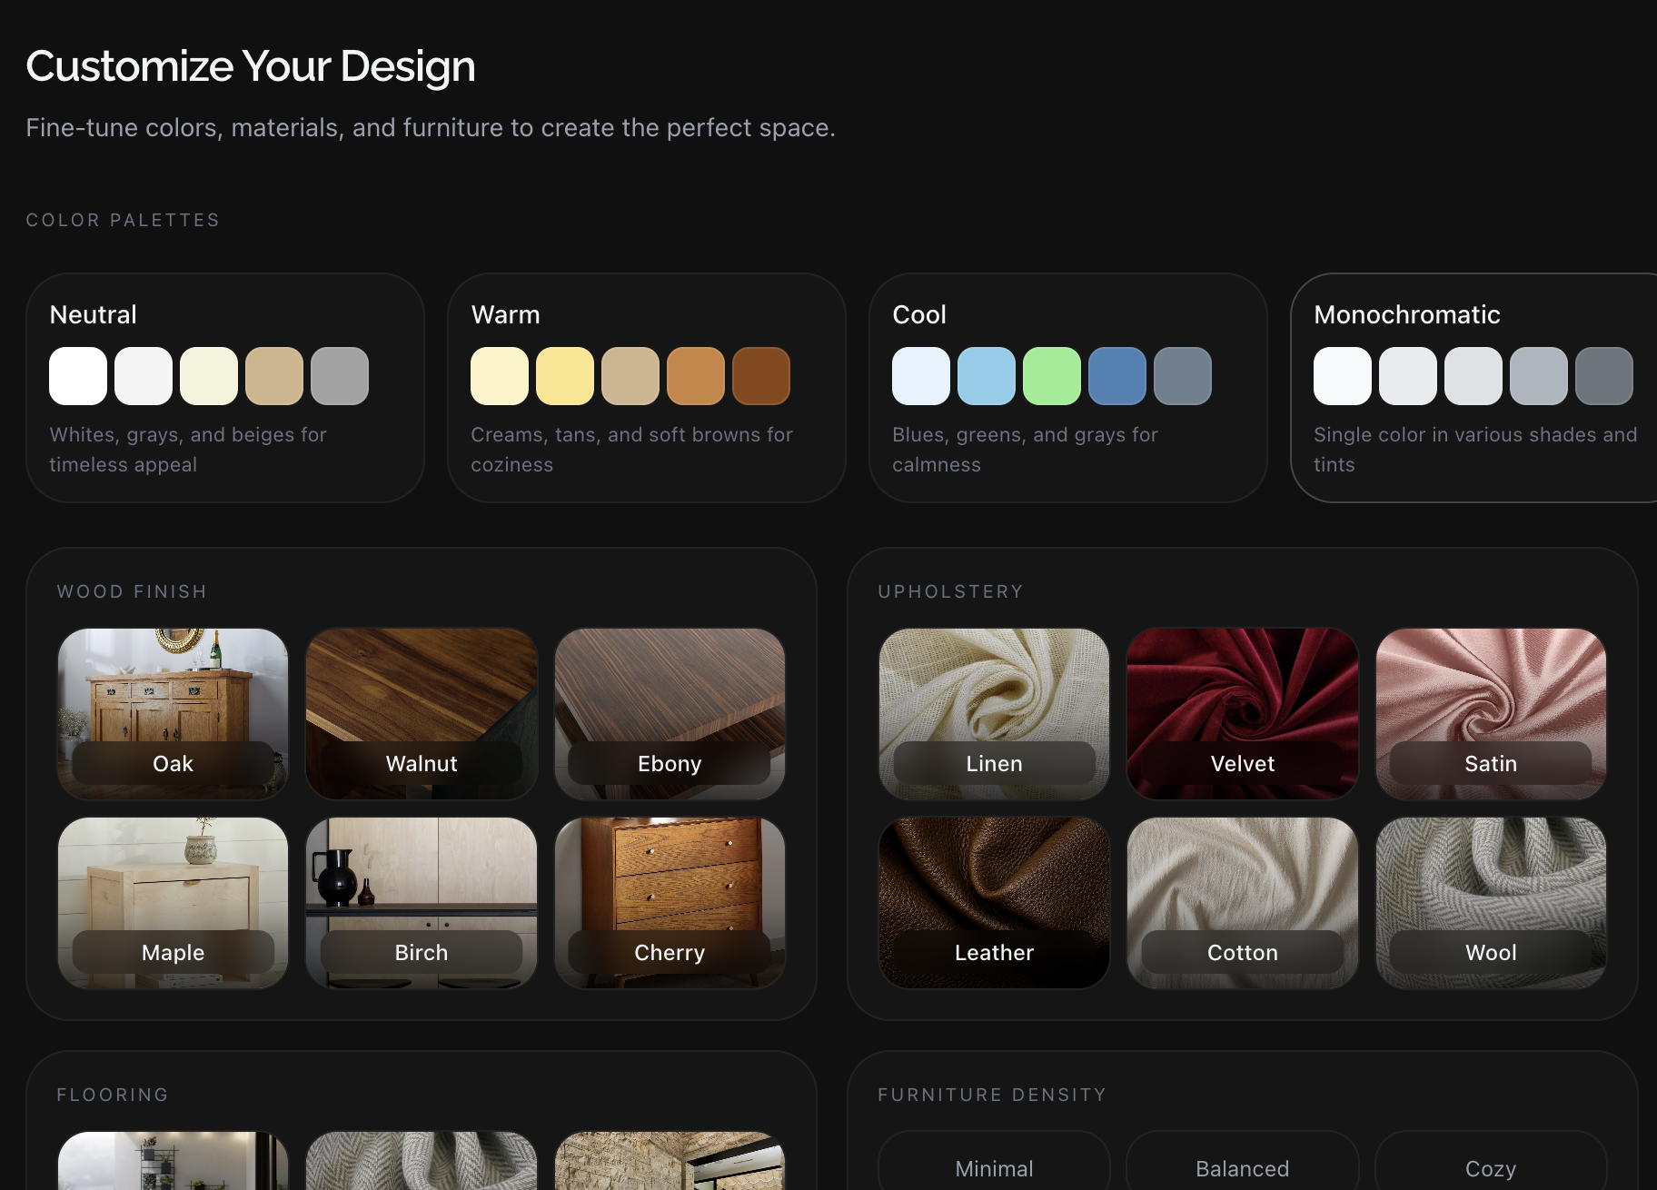Select the Cool color palette card
The height and width of the screenshot is (1190, 1657).
click(1067, 388)
